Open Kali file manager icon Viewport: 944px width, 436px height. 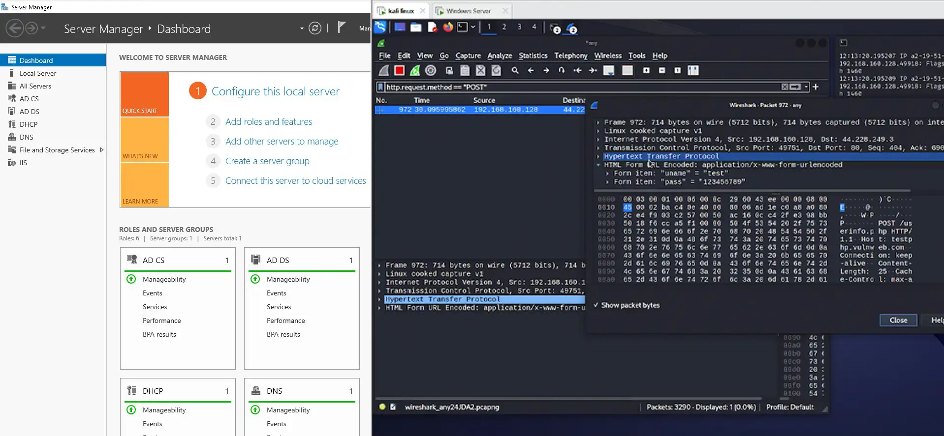416,27
